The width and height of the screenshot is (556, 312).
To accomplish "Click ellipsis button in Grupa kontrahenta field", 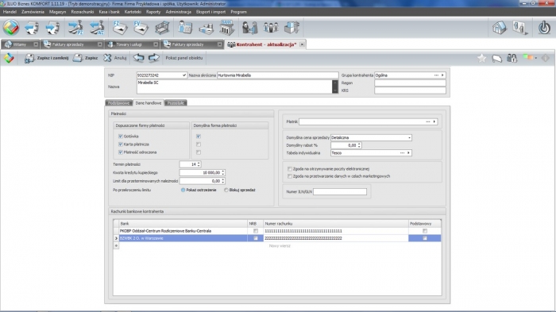I will [x=436, y=75].
